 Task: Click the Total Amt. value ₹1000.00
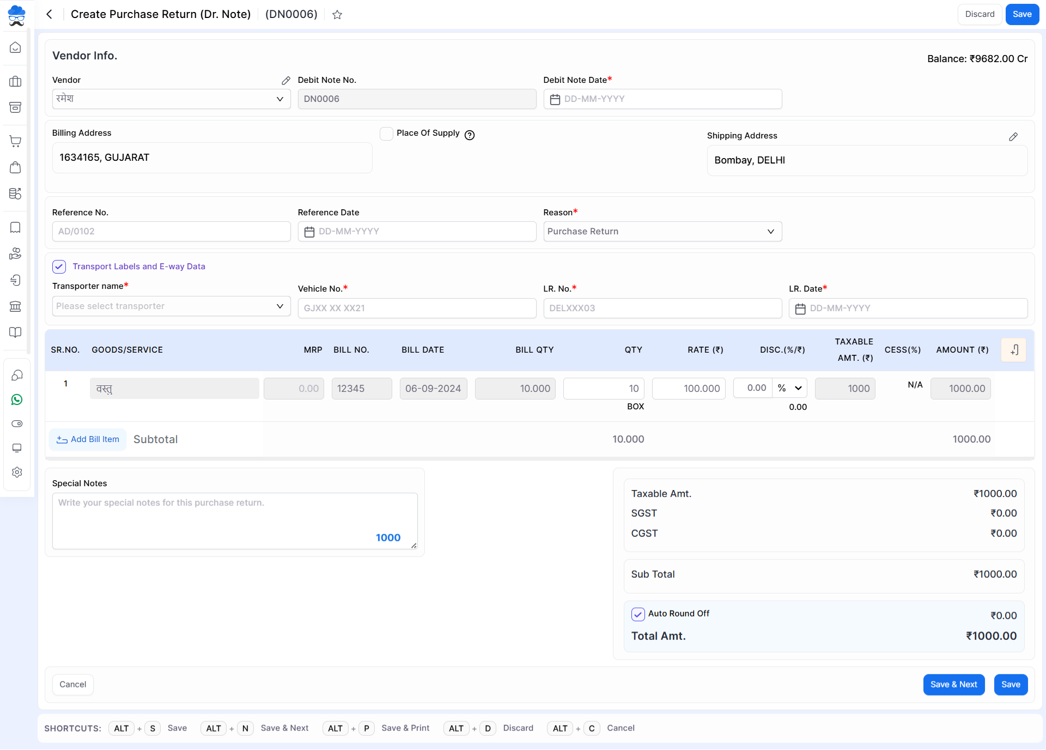click(x=991, y=636)
